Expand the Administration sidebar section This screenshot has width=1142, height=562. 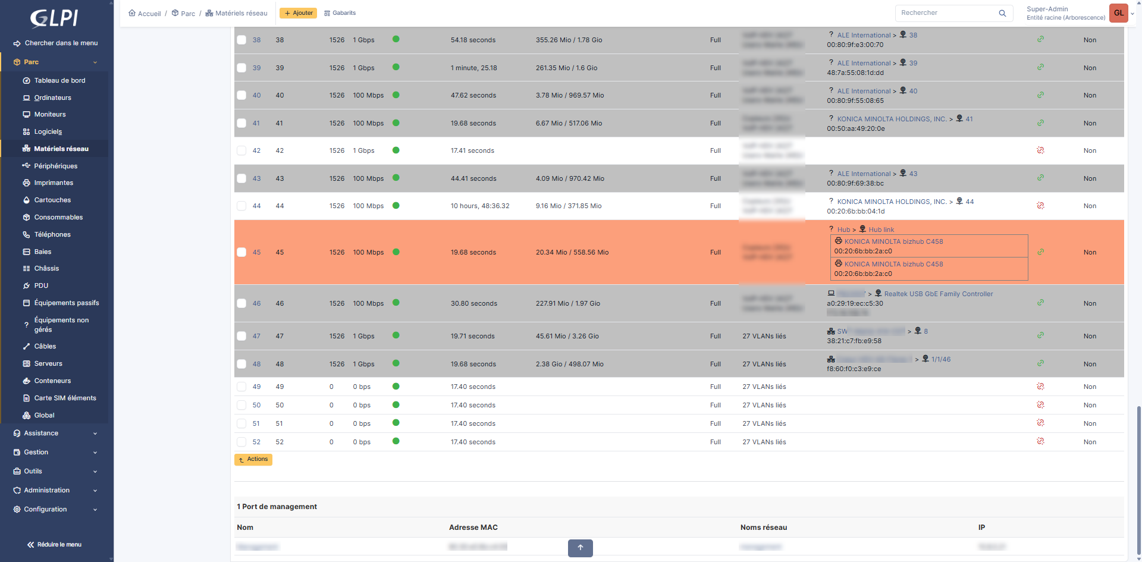(x=55, y=491)
